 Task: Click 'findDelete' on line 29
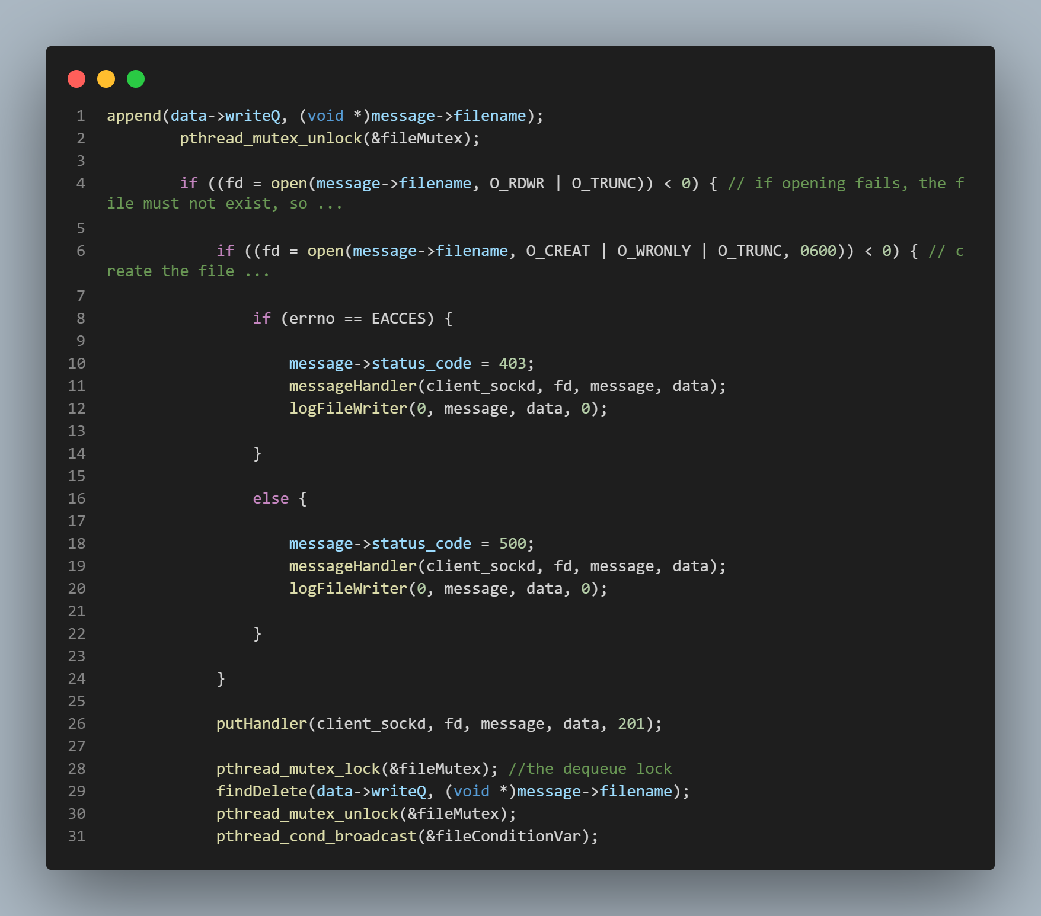261,791
